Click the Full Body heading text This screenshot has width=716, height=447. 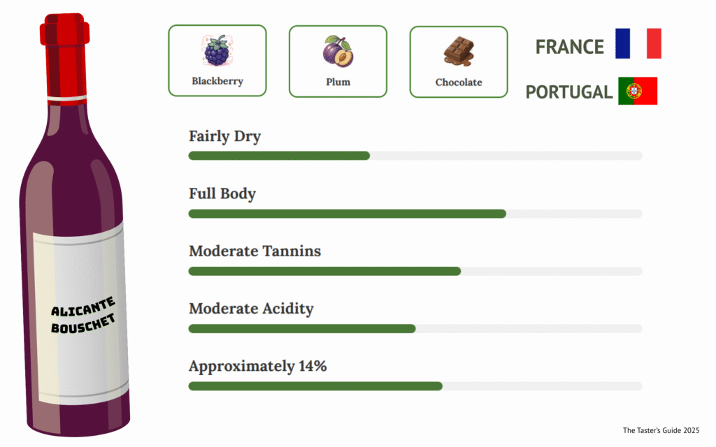pyautogui.click(x=222, y=193)
